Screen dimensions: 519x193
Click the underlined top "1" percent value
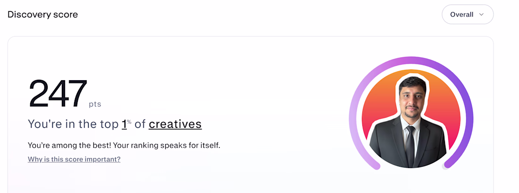click(x=125, y=124)
